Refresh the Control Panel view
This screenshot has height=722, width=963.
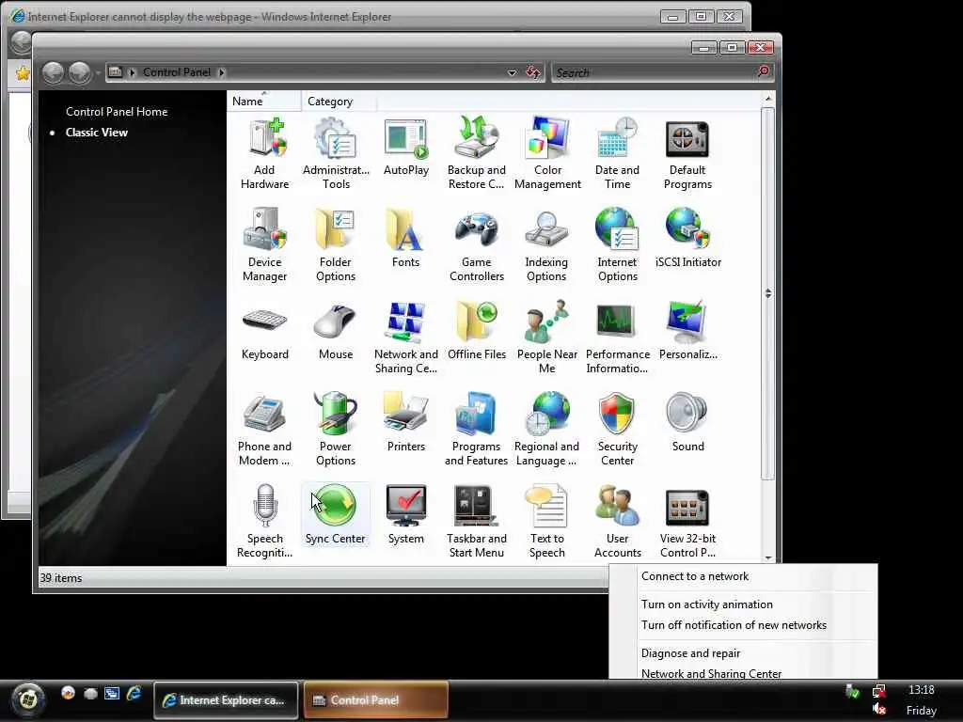point(533,72)
